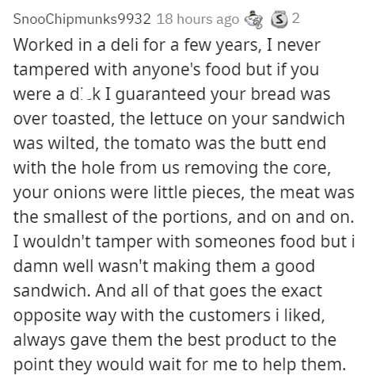The width and height of the screenshot is (369, 383).
Task: Click the word 'customers' in the comment
Action: tap(230, 315)
